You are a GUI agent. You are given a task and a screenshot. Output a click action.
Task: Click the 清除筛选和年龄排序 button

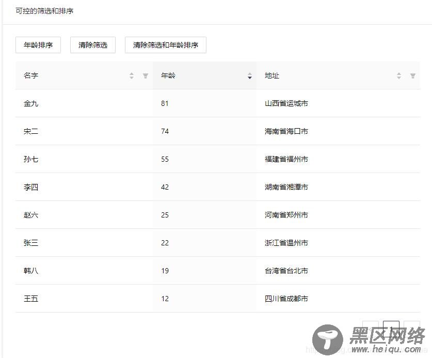[166, 45]
